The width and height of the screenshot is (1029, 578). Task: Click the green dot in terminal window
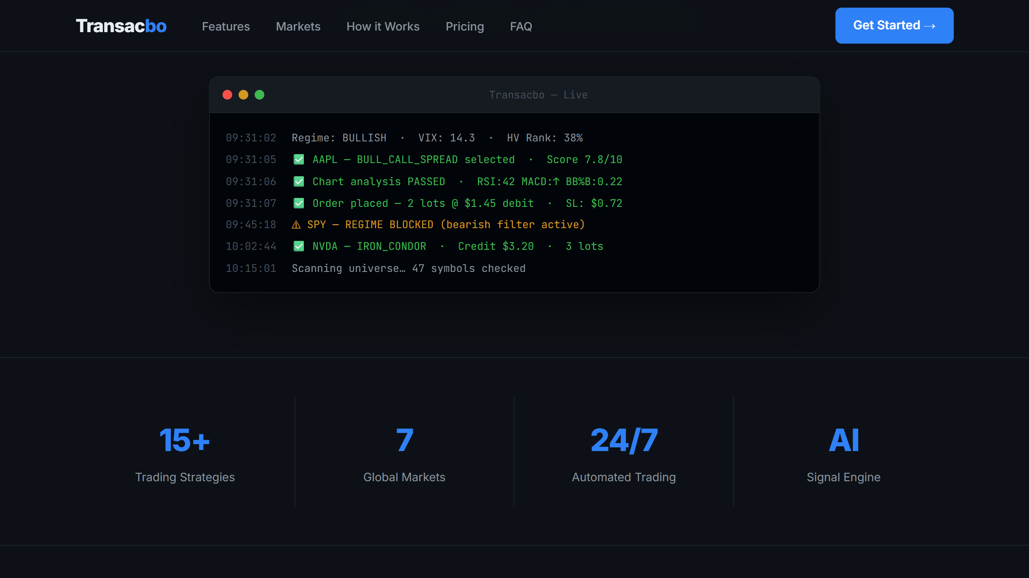coord(260,95)
